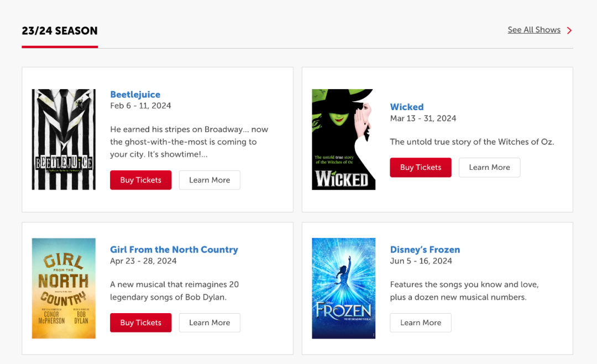597x364 pixels.
Task: Click the Frozen date Jun 5 - 16, 2024
Action: 421,261
